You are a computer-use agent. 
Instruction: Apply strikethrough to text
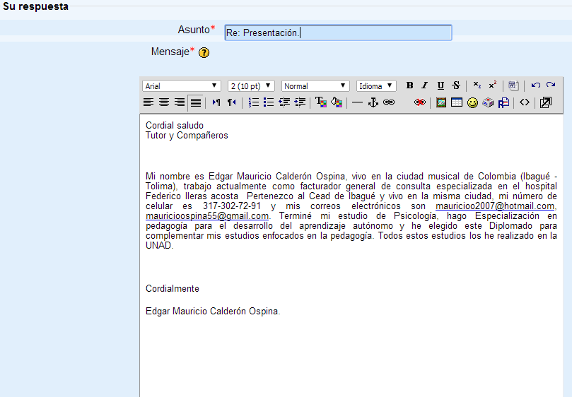(x=456, y=85)
